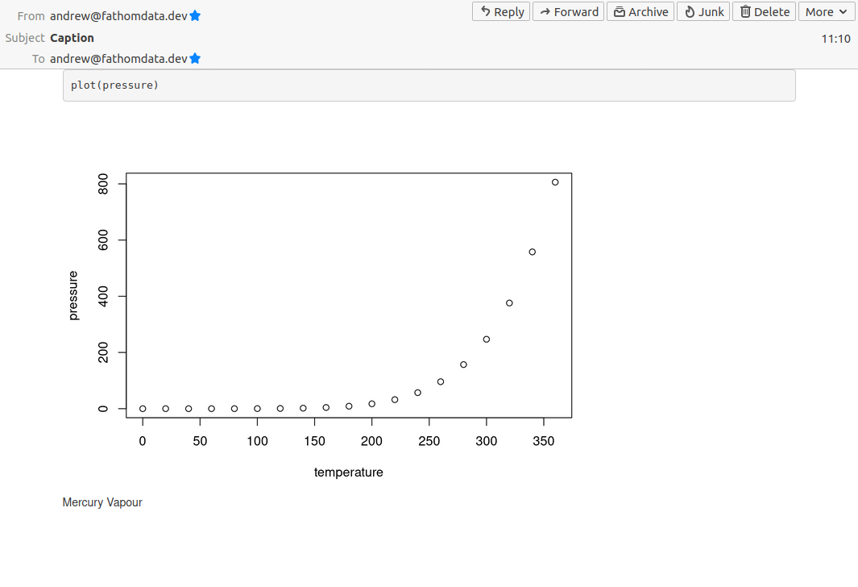
Task: Click the sender address in the From field
Action: [x=118, y=16]
